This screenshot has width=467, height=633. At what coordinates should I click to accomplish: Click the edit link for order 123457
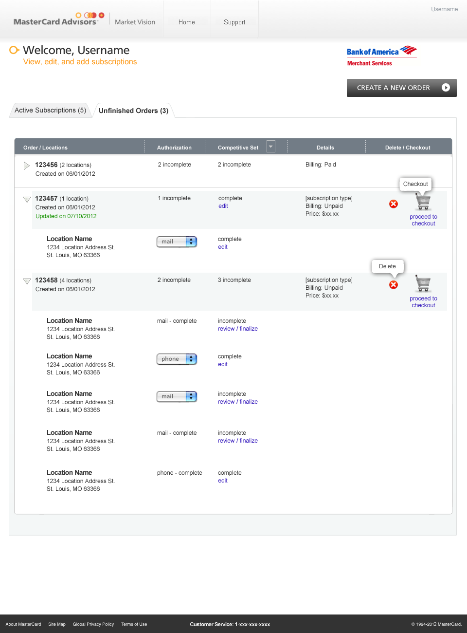coord(223,206)
